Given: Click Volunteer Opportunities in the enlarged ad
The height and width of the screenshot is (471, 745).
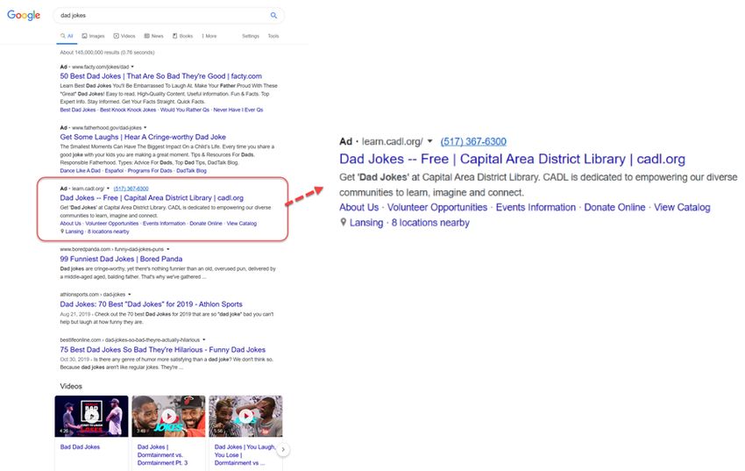Looking at the screenshot, I should click(437, 207).
